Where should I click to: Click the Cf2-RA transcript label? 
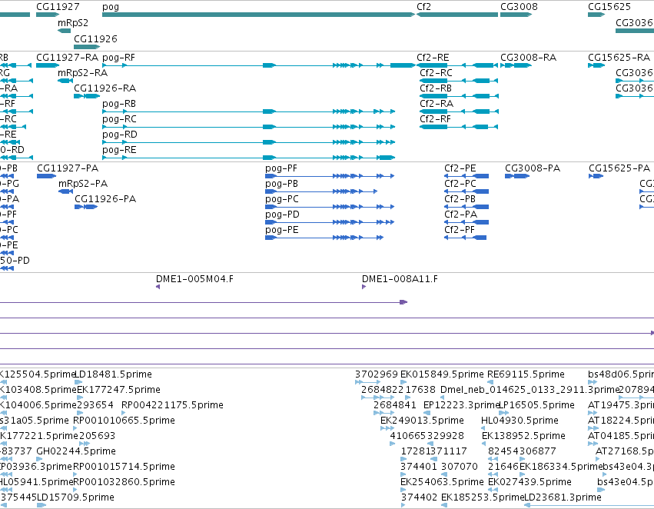click(x=437, y=104)
